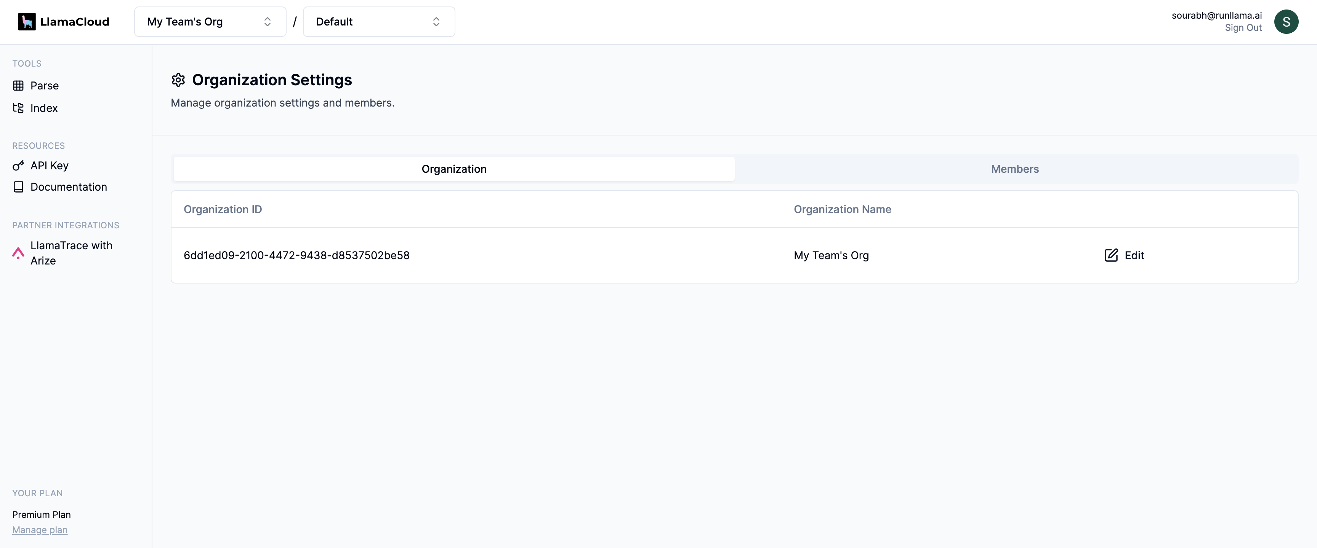Navigate to API Key settings
Screen dimensions: 1317x548
(49, 165)
